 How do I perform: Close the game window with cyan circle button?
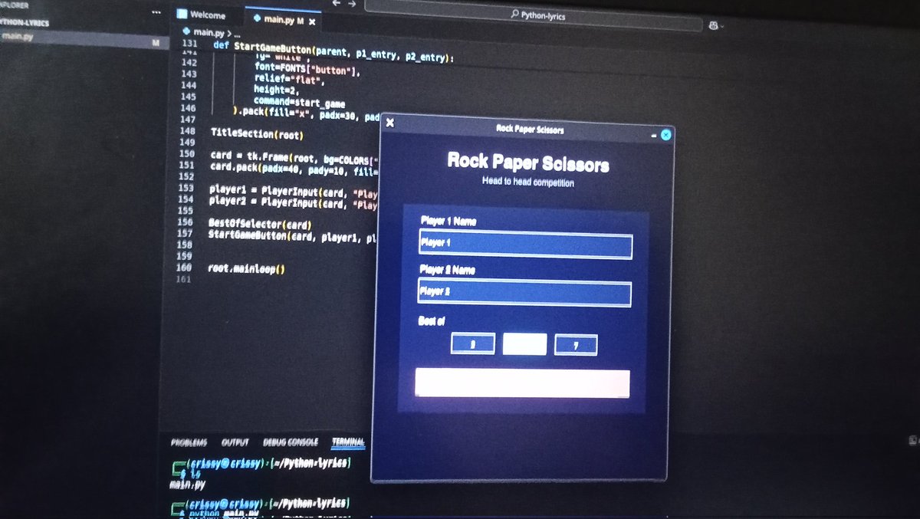pos(665,135)
